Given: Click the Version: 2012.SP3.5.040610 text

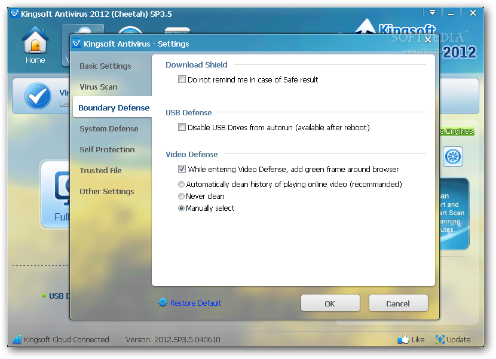Looking at the screenshot, I should click(173, 340).
